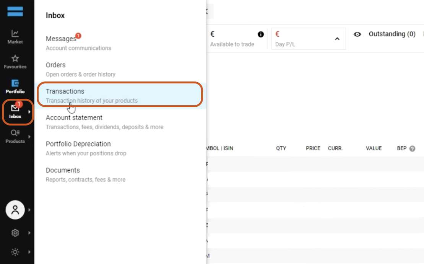Toggle the eye visibility icon

[357, 34]
